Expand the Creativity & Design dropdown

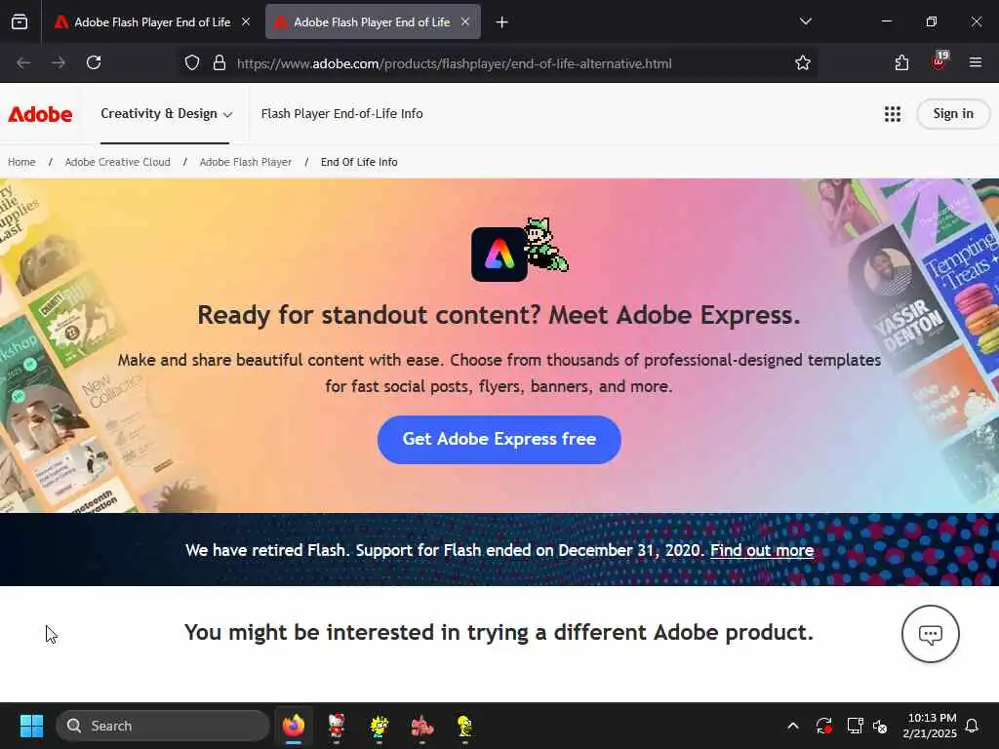click(166, 114)
